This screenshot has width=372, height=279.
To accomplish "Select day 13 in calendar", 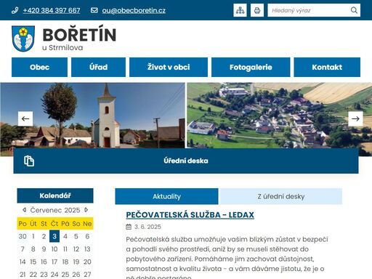I will click(x=87, y=249).
